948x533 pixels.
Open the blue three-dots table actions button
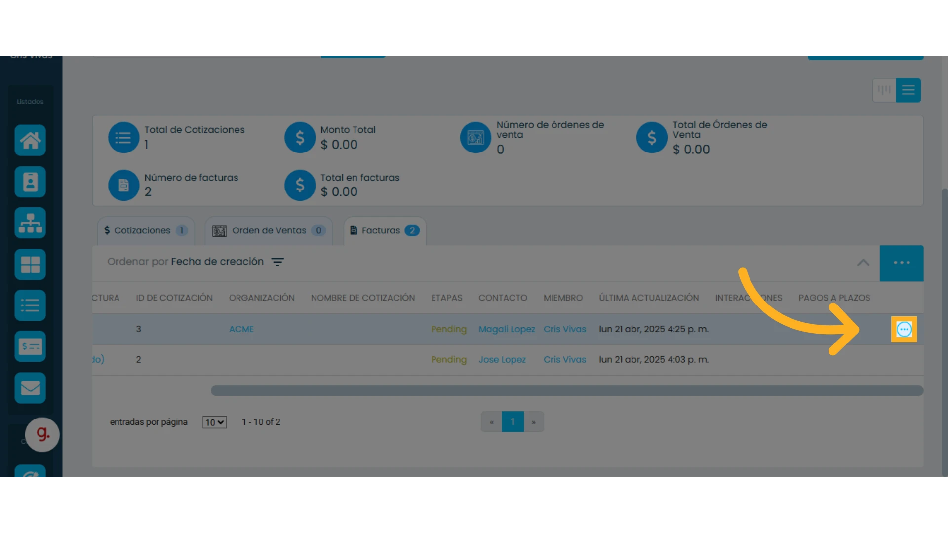[902, 263]
